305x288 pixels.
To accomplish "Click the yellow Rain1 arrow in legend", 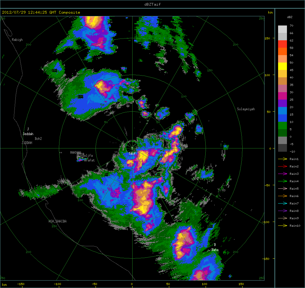I will click(283, 159).
